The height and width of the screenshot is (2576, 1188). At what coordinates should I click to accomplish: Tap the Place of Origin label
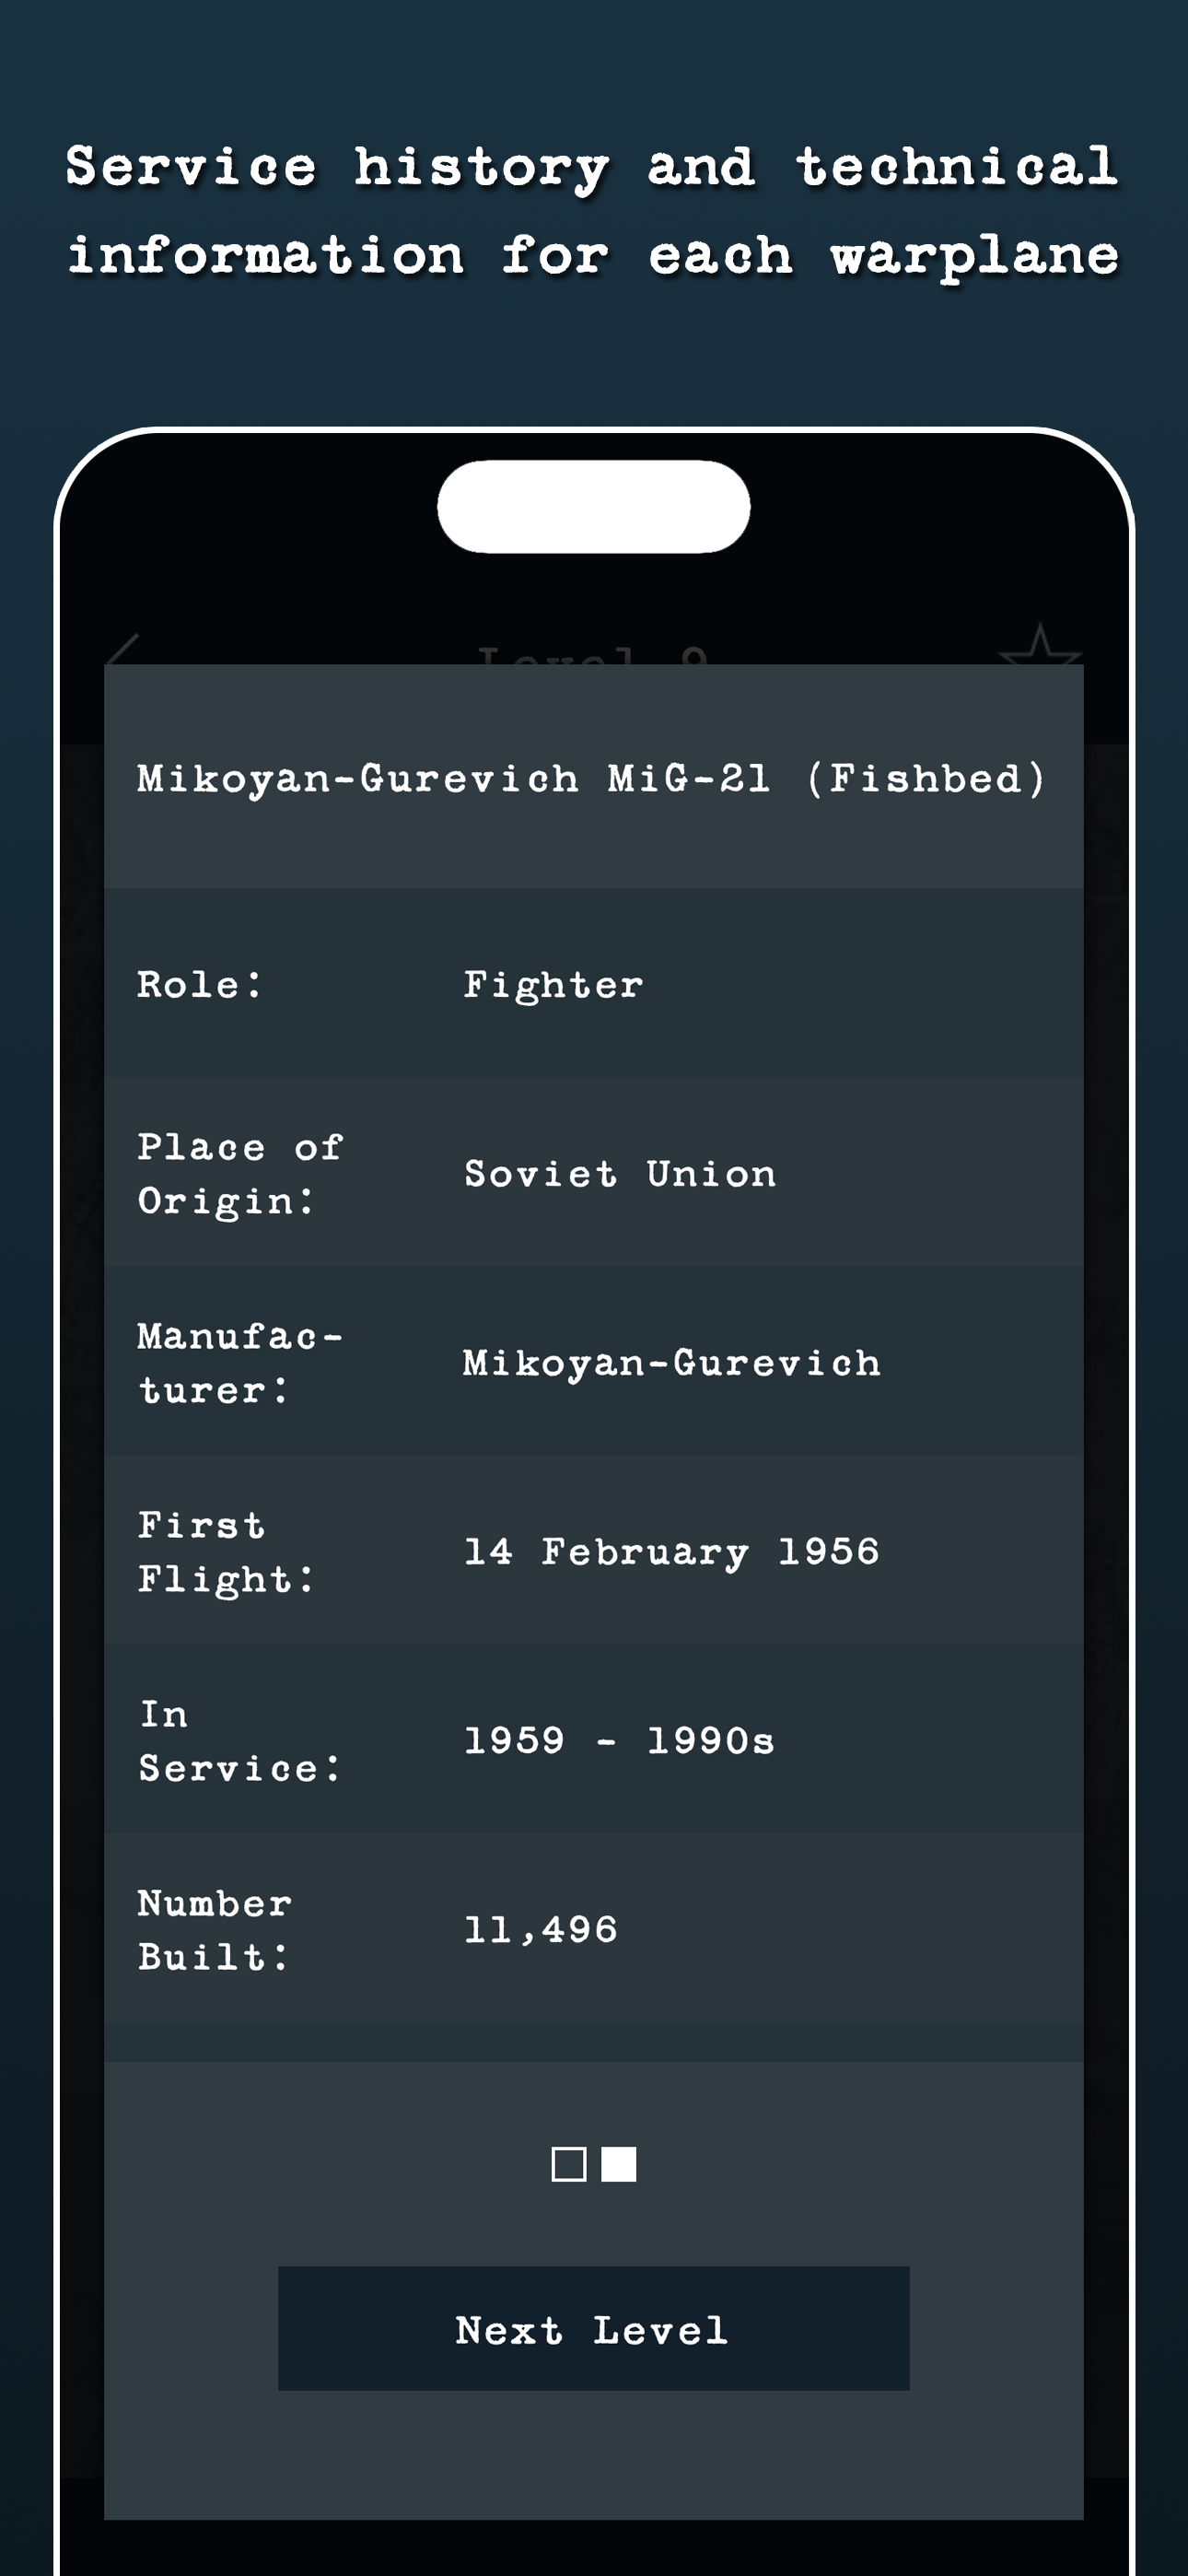click(x=241, y=1174)
